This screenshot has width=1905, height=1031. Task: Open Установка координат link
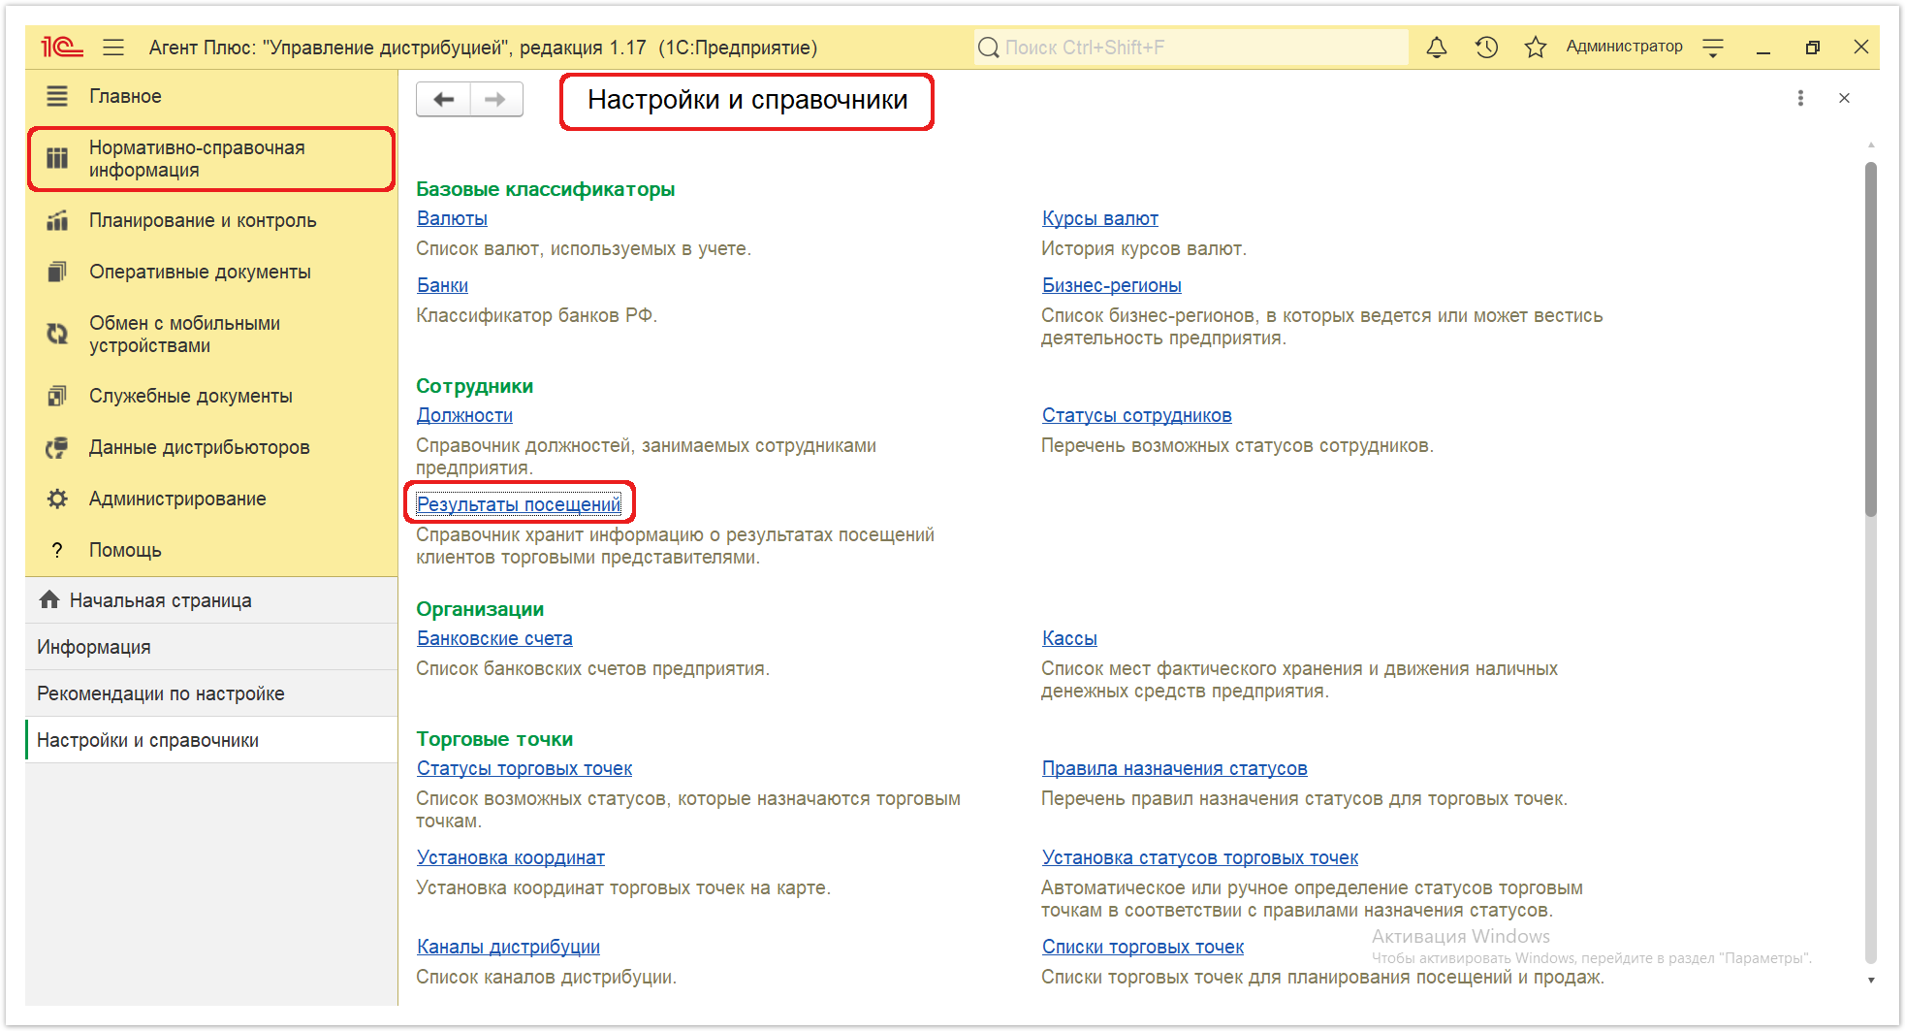(511, 857)
